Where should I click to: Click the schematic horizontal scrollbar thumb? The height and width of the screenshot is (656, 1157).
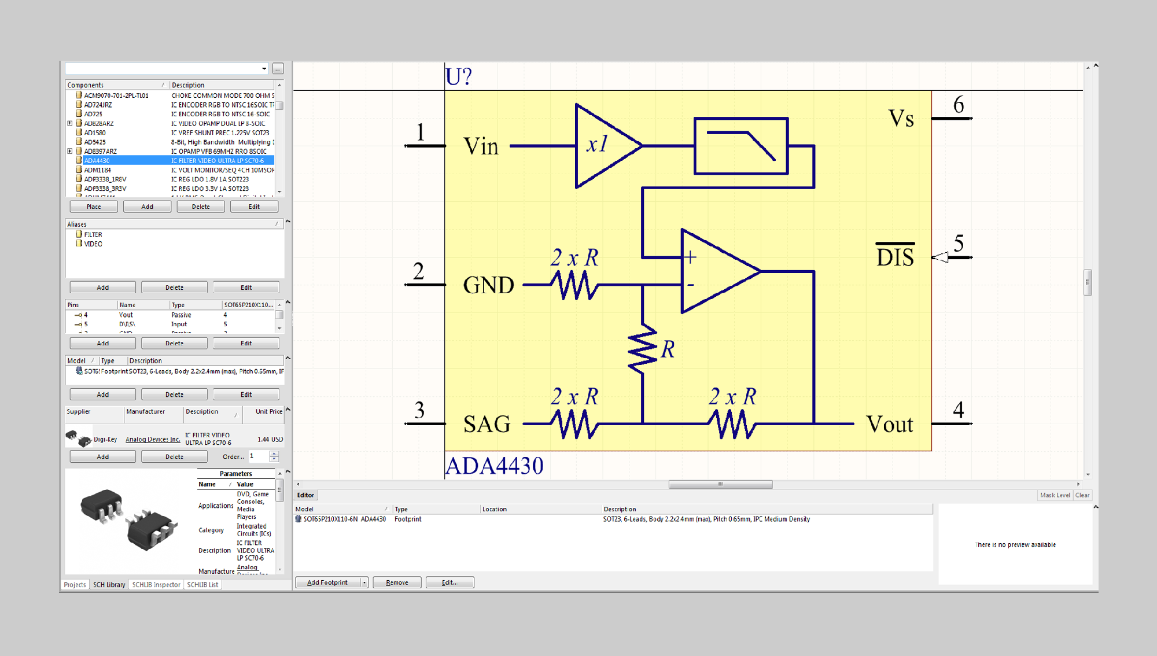(x=720, y=484)
